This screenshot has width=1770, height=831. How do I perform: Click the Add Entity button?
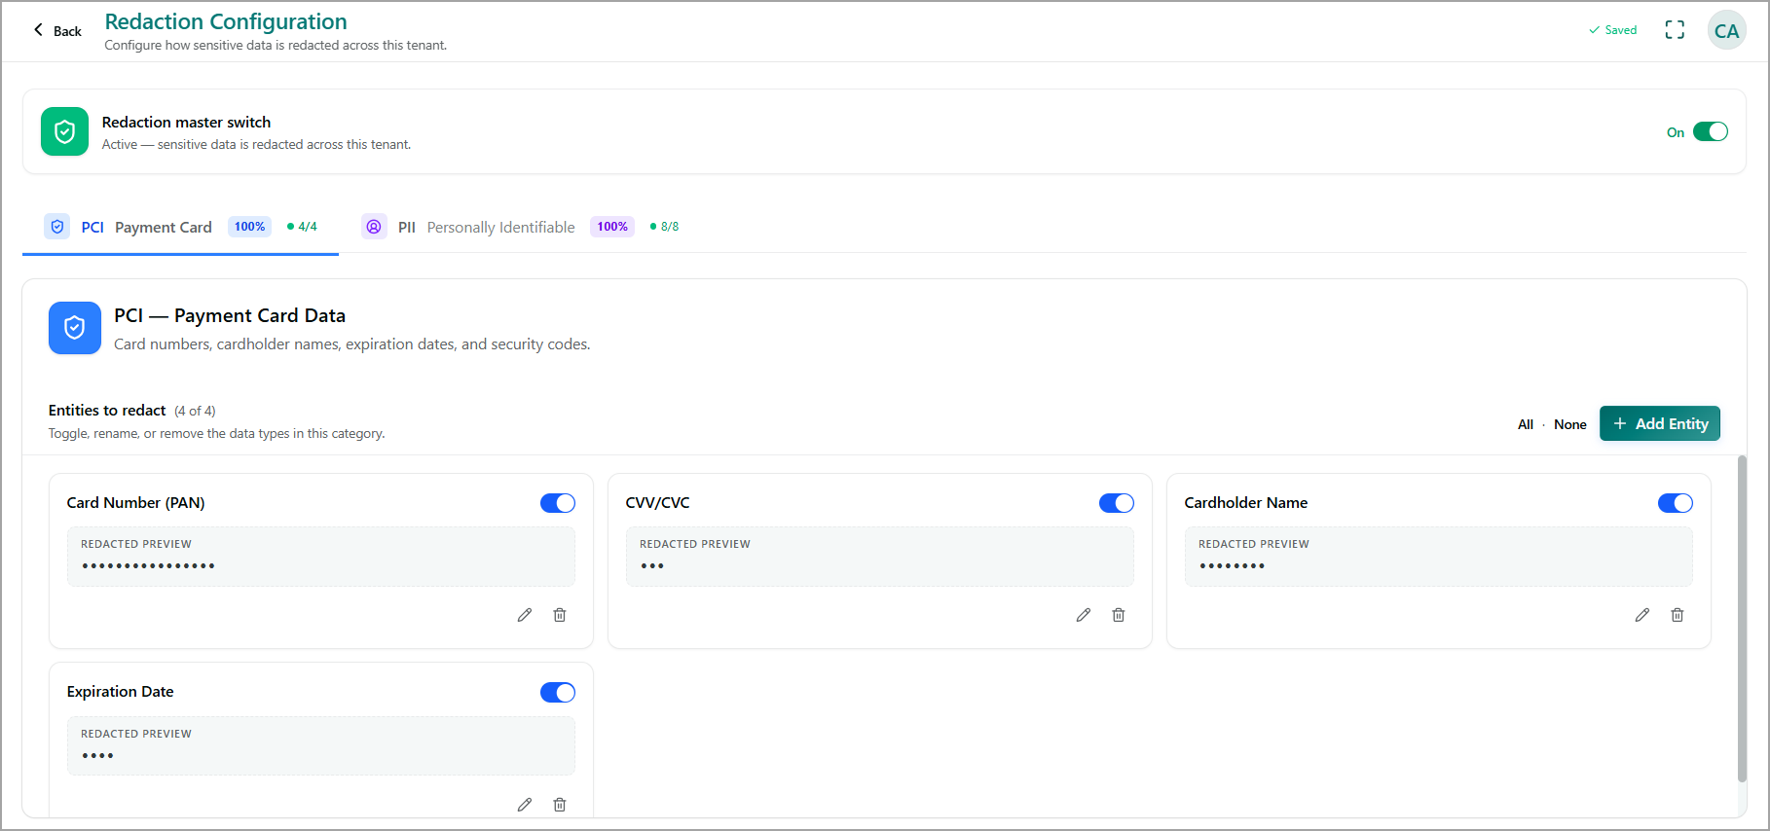pyautogui.click(x=1660, y=423)
